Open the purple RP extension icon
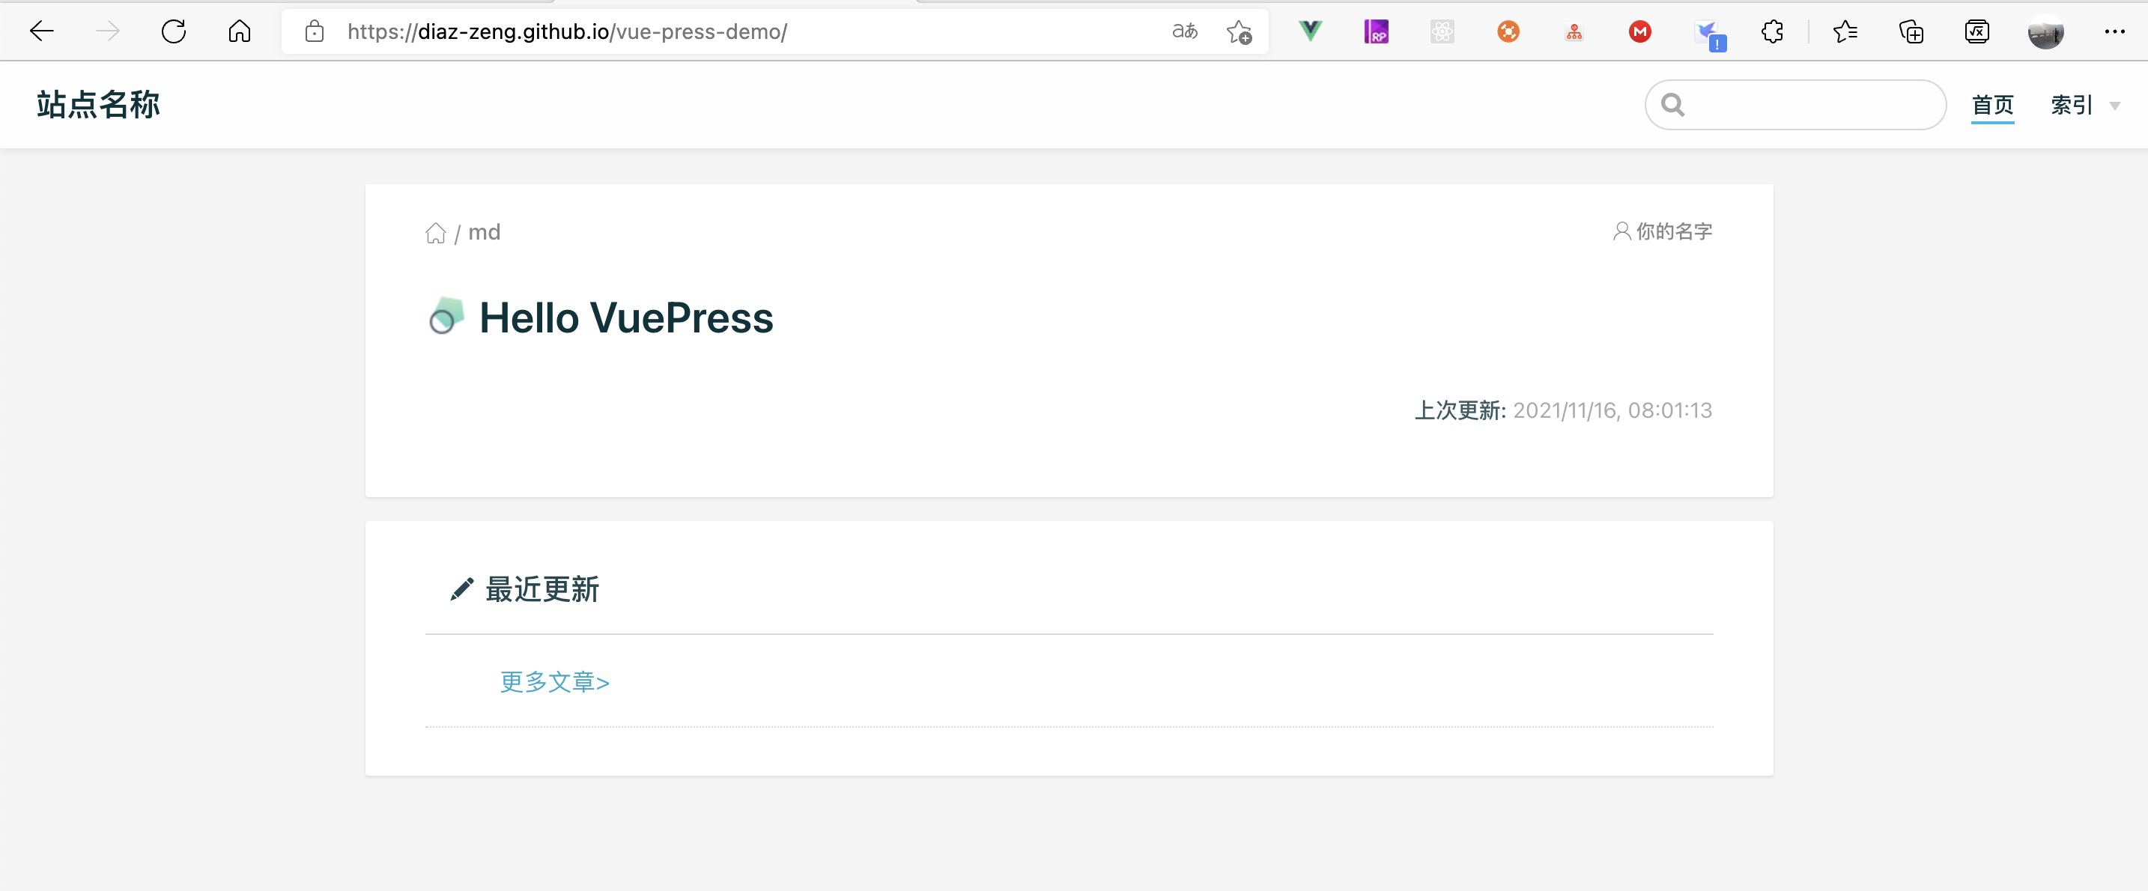 [1376, 31]
